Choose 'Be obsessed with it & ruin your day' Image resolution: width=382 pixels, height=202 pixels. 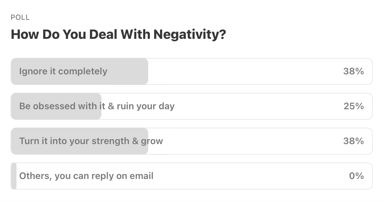[x=97, y=106]
